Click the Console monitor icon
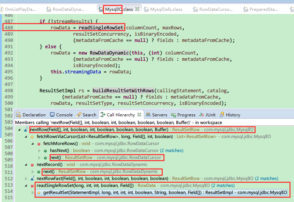294x202 pixels. click(x=52, y=115)
